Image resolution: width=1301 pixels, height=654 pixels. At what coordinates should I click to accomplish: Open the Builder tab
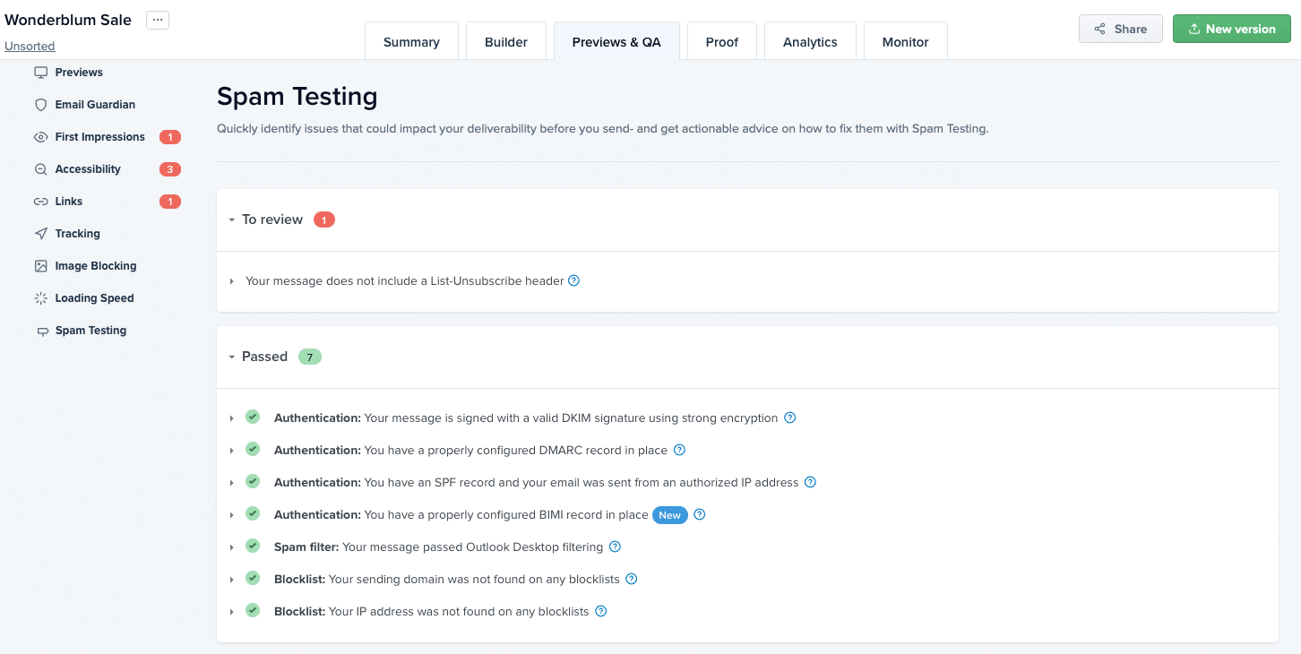coord(505,41)
